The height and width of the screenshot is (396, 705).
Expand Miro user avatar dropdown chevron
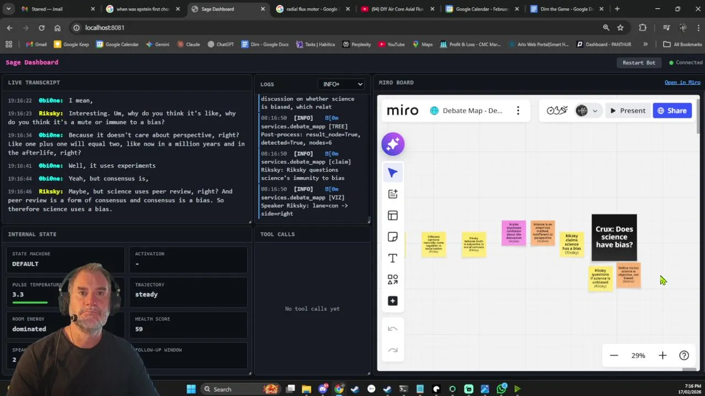[x=595, y=111]
